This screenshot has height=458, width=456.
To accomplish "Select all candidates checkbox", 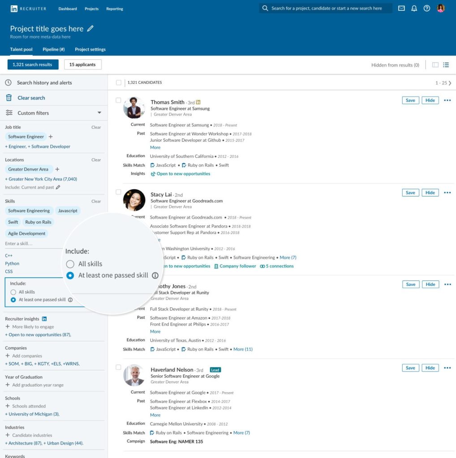I will click(118, 83).
